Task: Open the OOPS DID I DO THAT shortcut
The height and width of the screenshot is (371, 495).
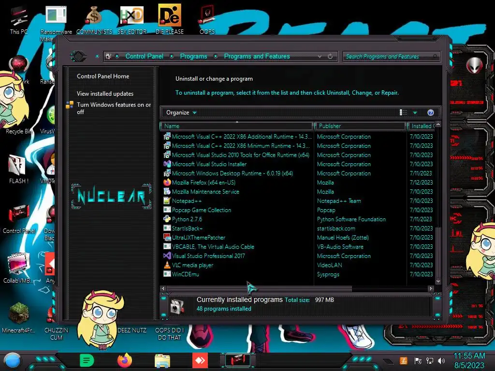Action: (169, 334)
